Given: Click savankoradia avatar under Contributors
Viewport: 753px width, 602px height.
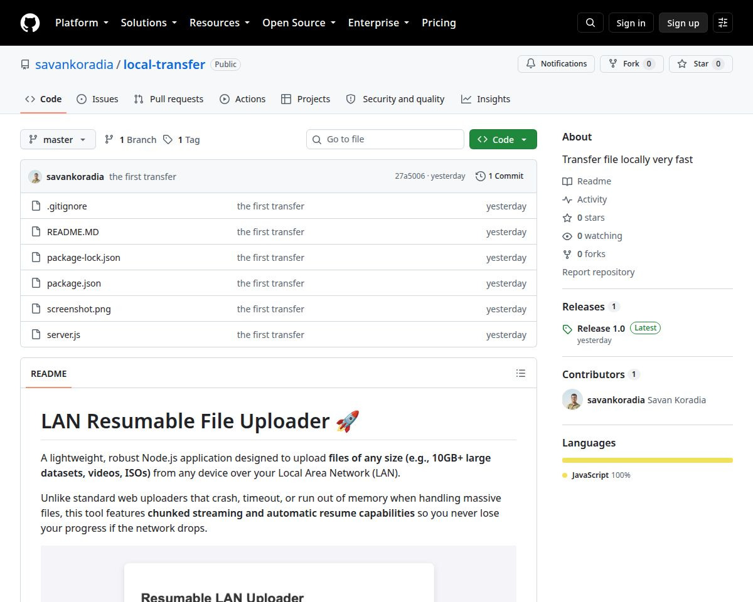Looking at the screenshot, I should (572, 399).
